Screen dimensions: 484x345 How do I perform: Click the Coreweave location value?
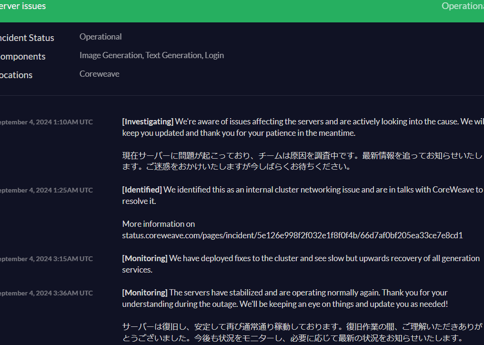(99, 74)
